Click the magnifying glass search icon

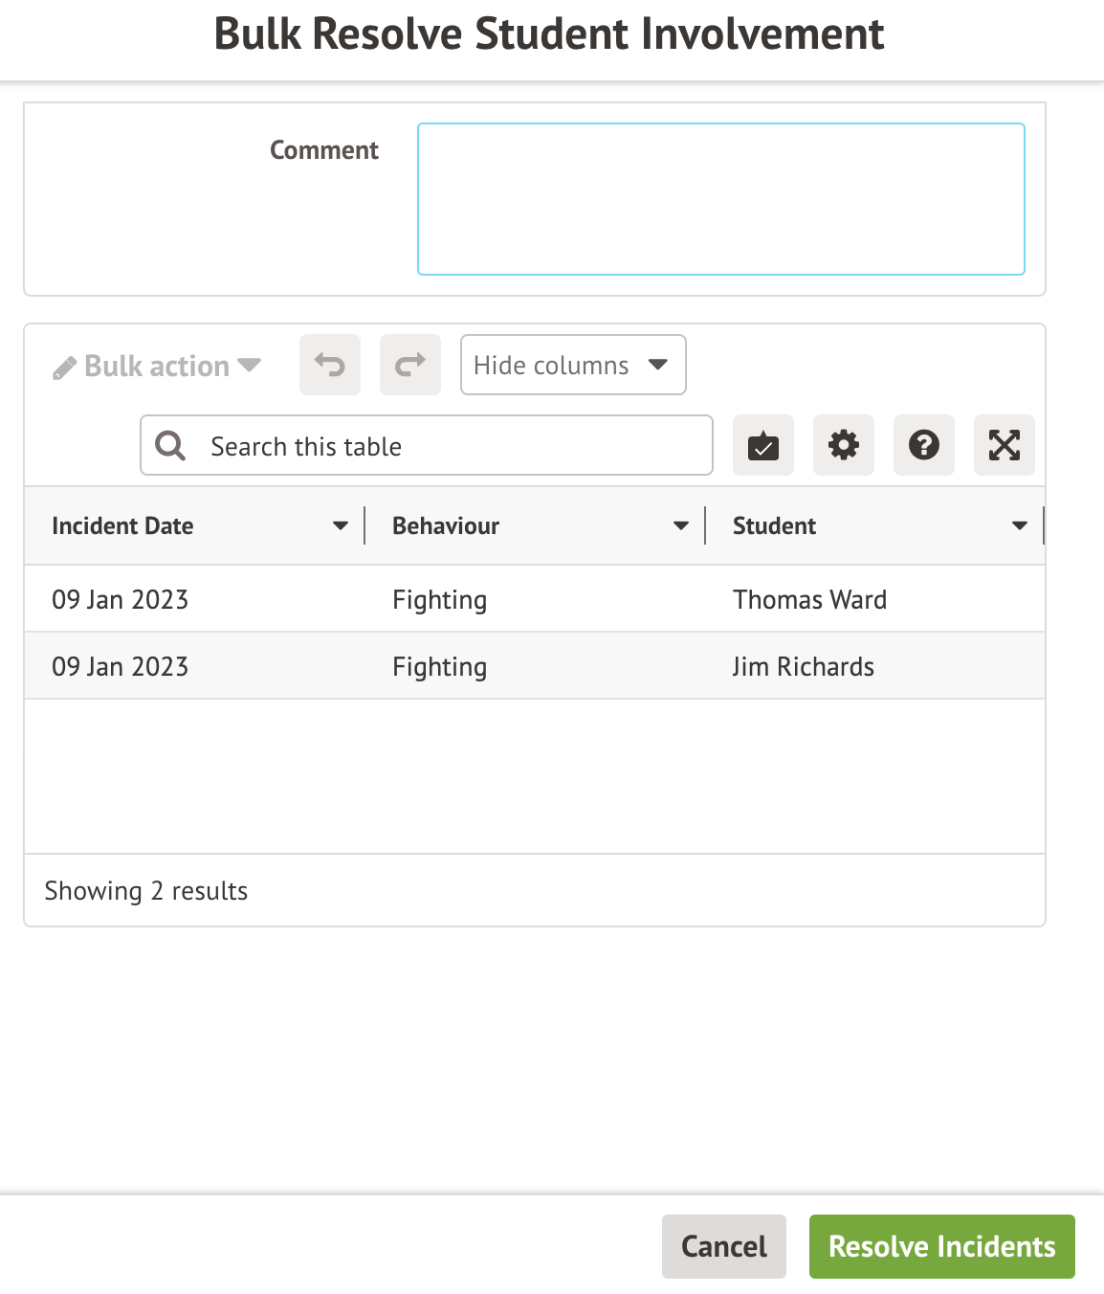point(171,446)
